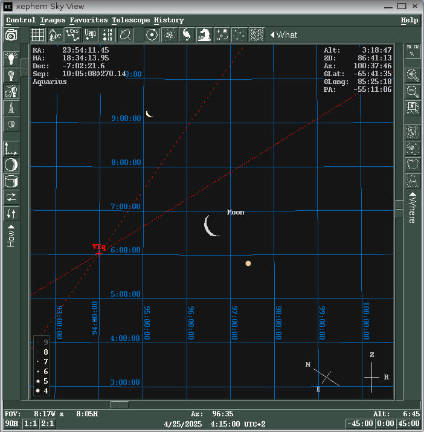Click the Alt-Az axes mode icon
Screen dimensions: 424x432
(x=11, y=149)
